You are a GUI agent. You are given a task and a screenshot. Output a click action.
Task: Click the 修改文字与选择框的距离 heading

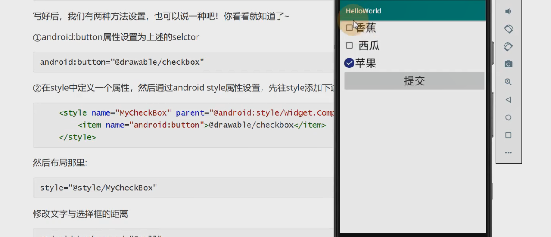click(80, 214)
